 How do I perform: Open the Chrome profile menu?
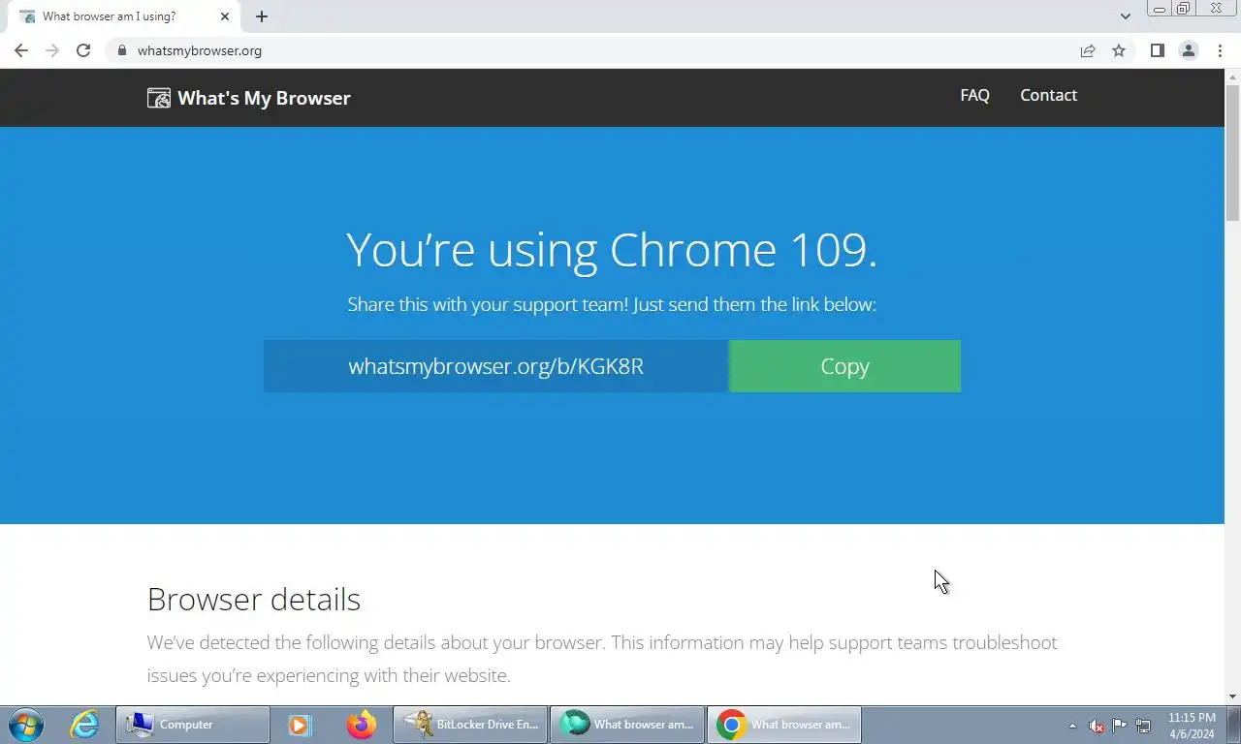(1188, 50)
